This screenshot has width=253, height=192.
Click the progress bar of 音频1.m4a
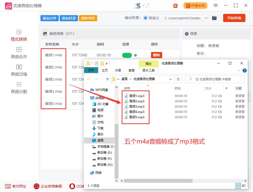127,55
